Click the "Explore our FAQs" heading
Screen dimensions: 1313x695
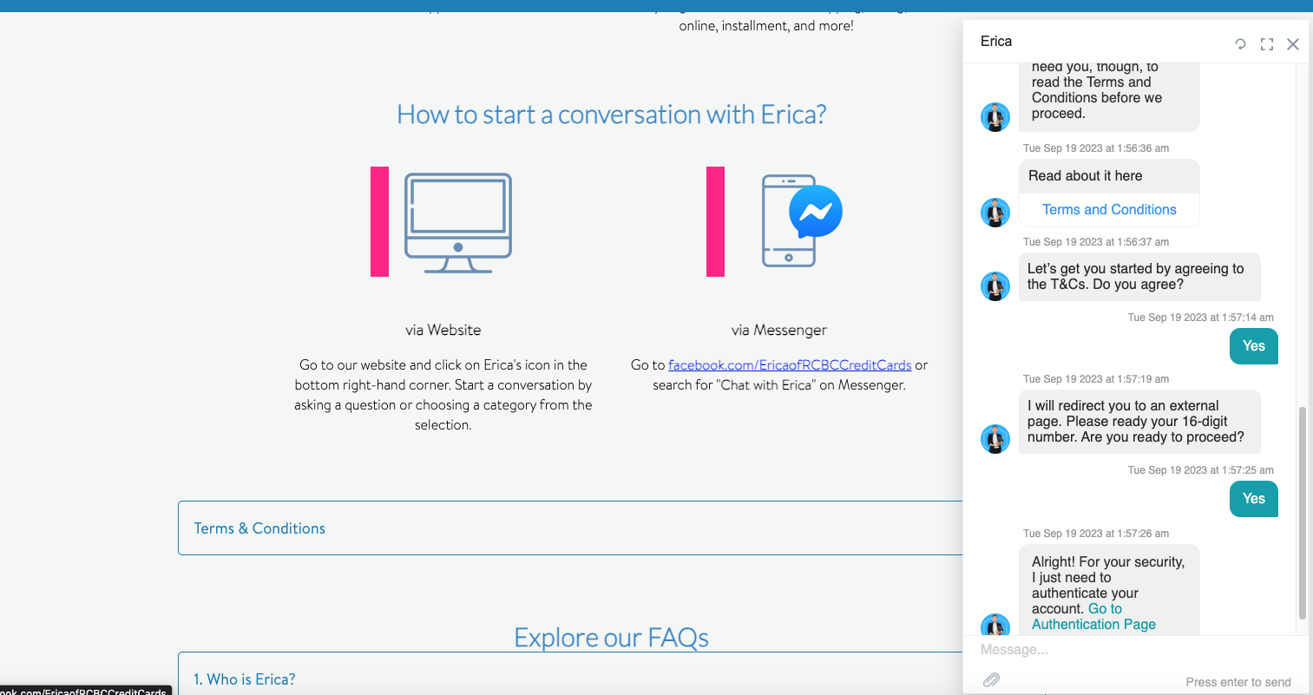611,638
